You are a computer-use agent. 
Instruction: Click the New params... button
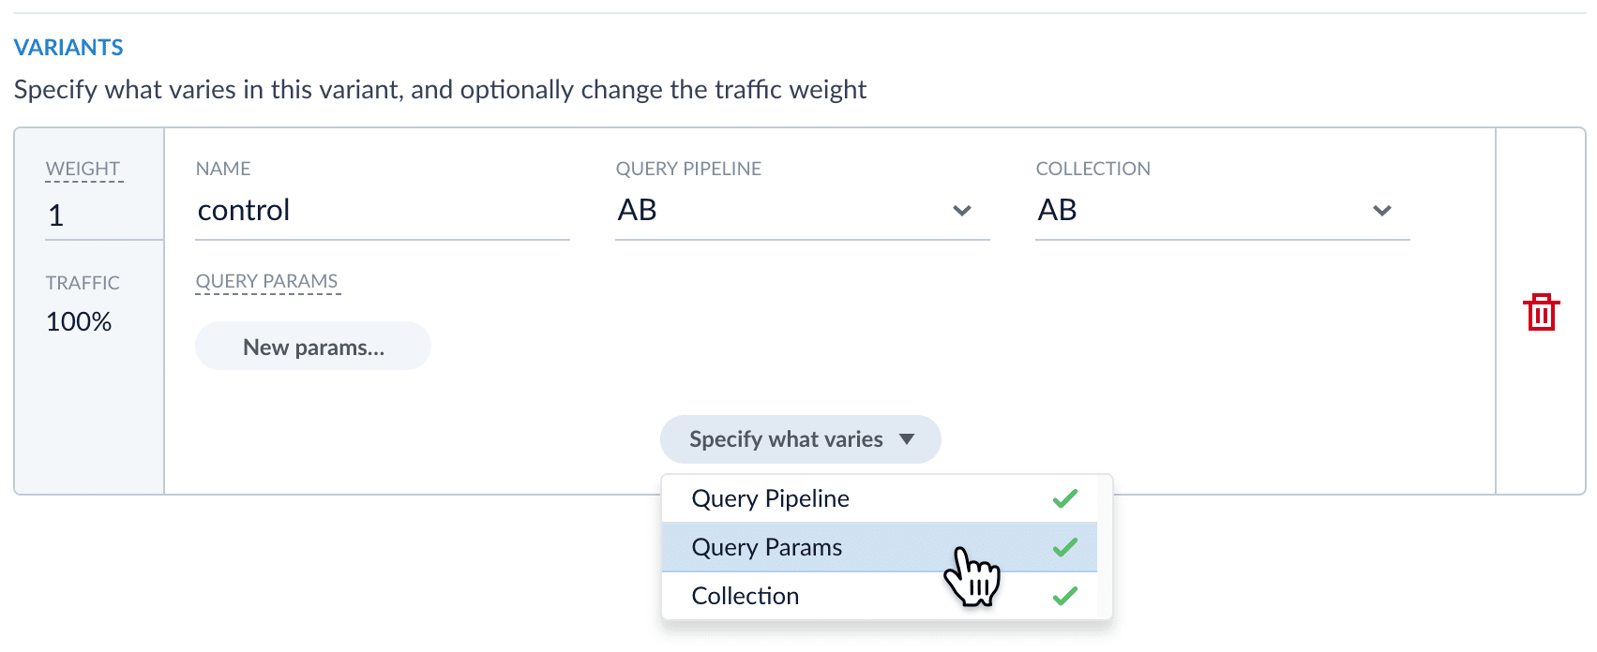(x=313, y=347)
